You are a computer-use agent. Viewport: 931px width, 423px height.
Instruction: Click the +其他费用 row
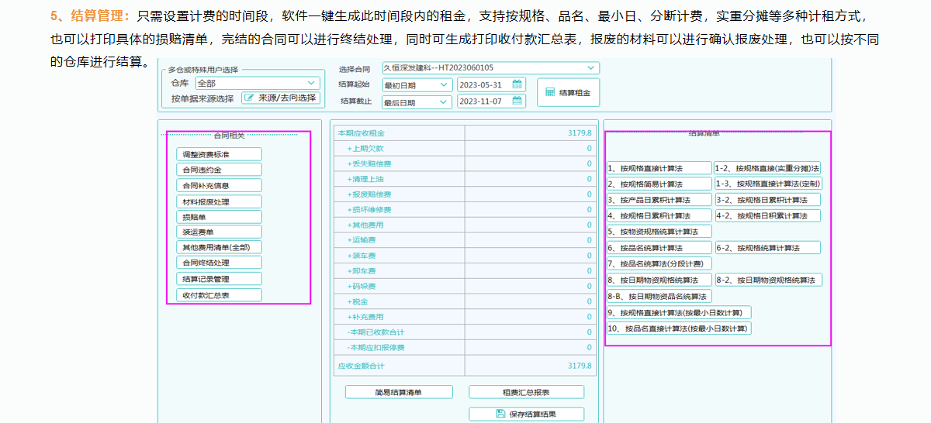[464, 225]
